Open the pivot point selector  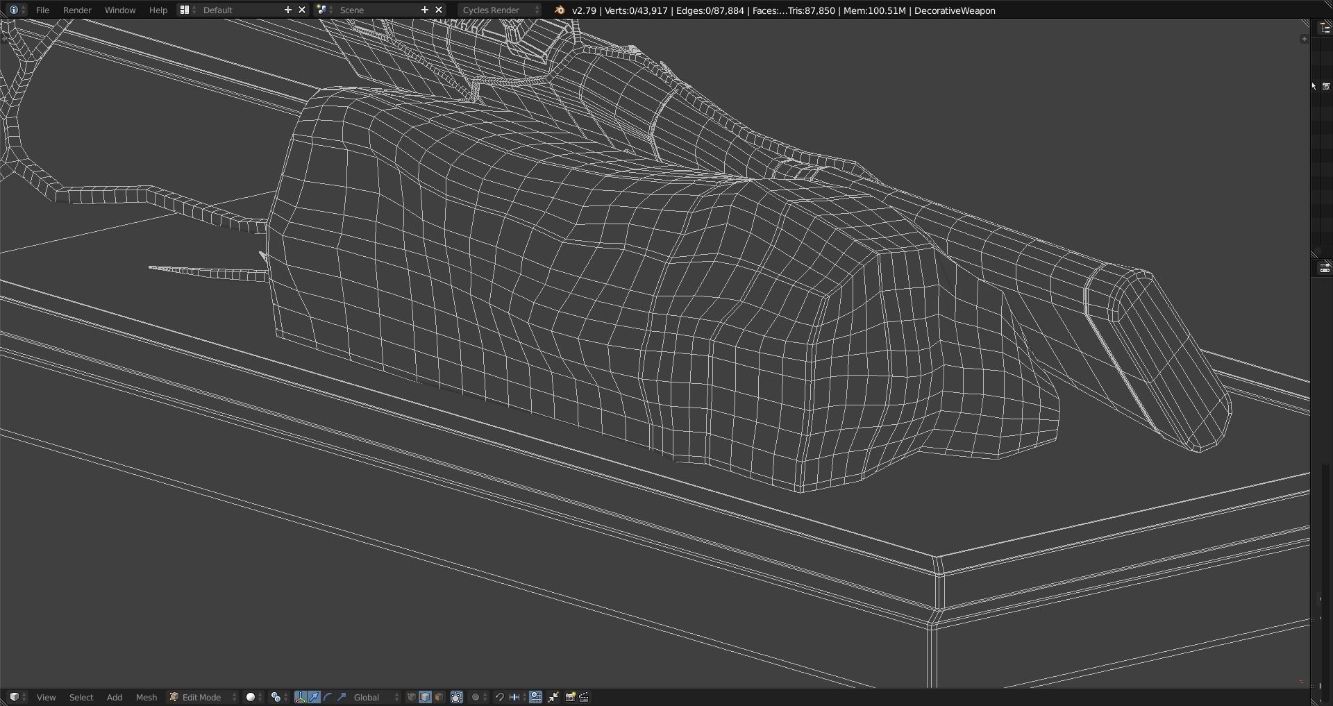point(279,697)
